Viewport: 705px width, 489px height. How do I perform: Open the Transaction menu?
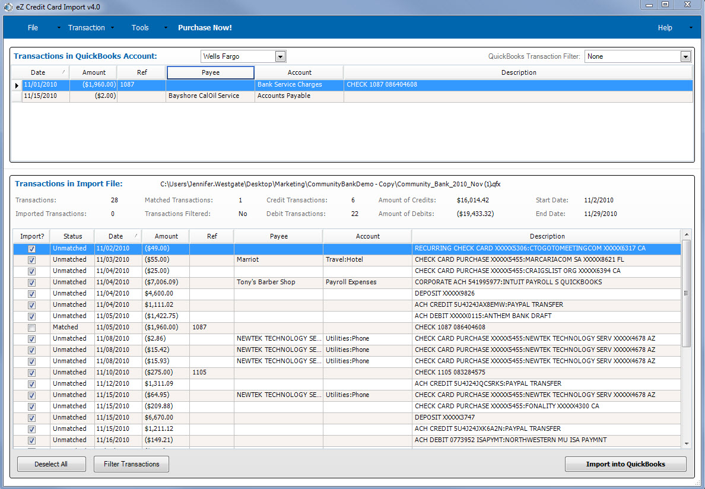tap(86, 28)
